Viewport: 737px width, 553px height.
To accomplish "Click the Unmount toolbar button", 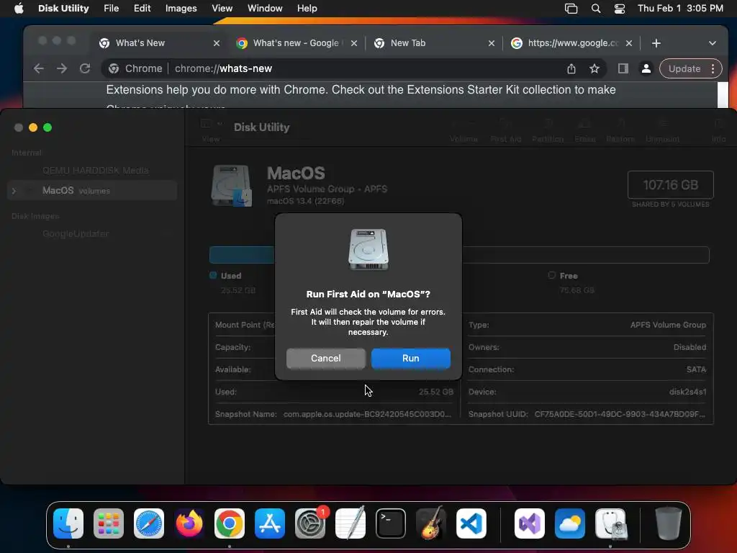I will coord(662,130).
